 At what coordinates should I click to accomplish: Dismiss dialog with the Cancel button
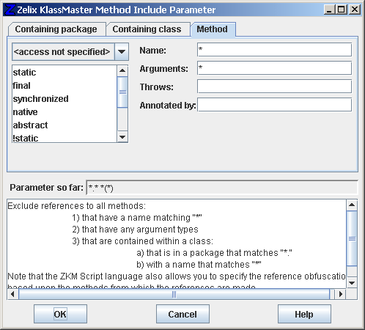tap(182, 314)
